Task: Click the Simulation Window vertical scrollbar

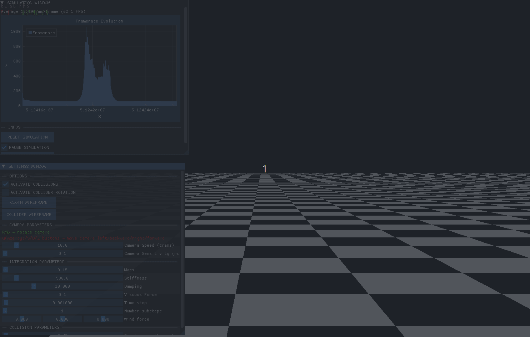Action: [x=186, y=75]
